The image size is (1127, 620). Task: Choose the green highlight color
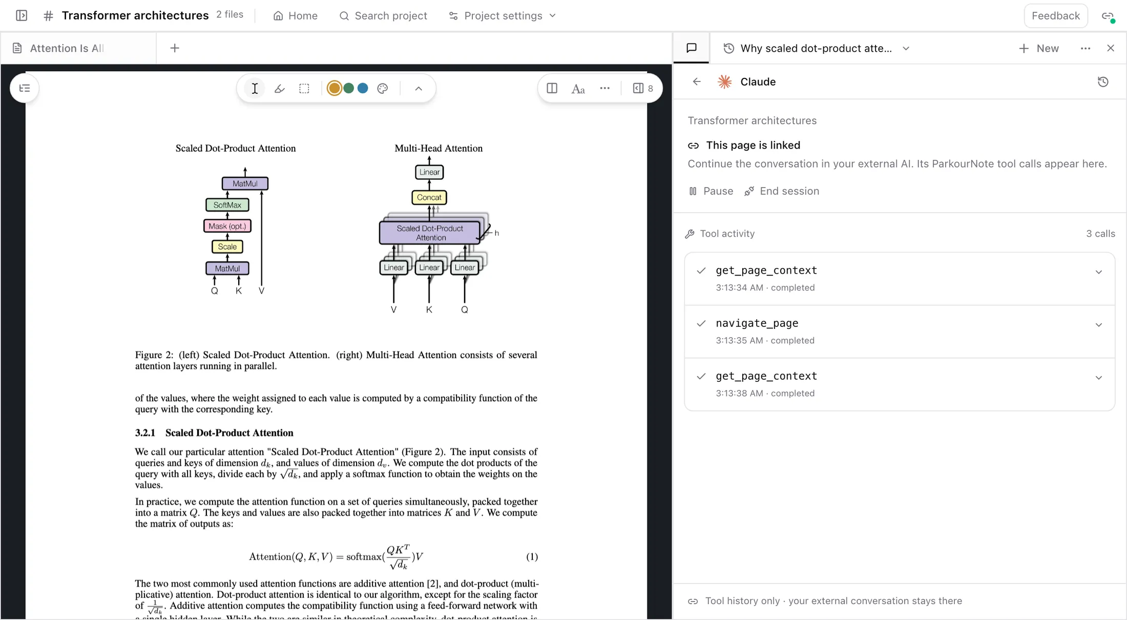pyautogui.click(x=349, y=88)
